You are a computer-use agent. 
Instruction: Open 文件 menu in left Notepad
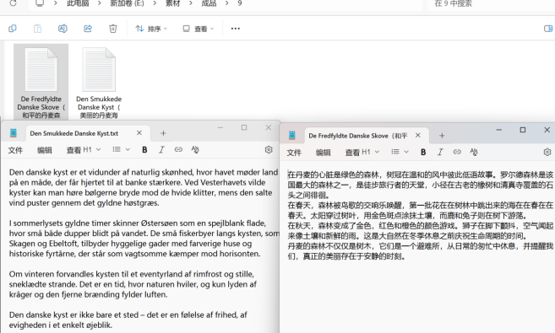[x=15, y=150]
